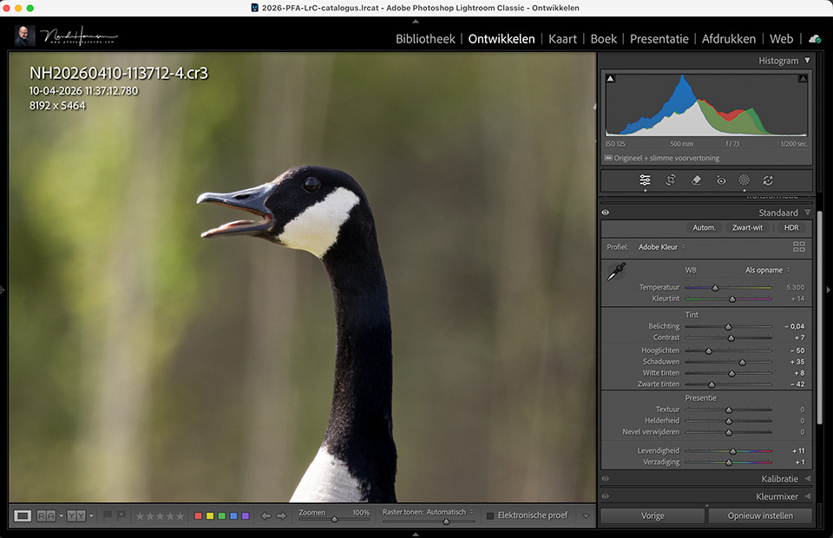Click the Vorige button
Screen dimensions: 833x538
pos(653,515)
